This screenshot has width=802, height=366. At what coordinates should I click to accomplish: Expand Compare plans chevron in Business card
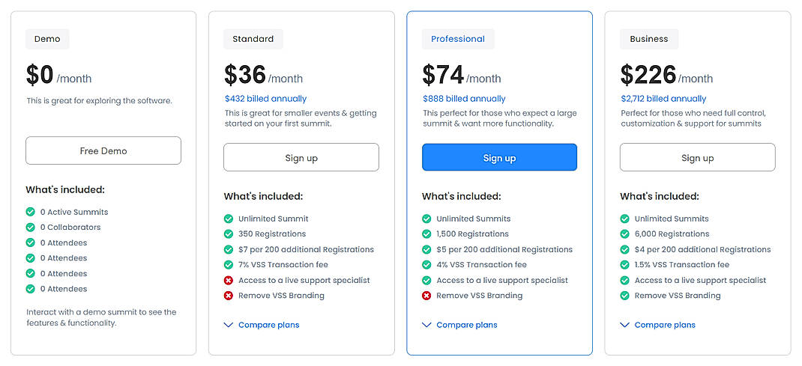624,325
